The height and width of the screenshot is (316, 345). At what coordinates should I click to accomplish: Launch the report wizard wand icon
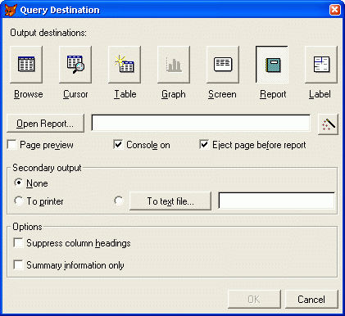point(328,124)
